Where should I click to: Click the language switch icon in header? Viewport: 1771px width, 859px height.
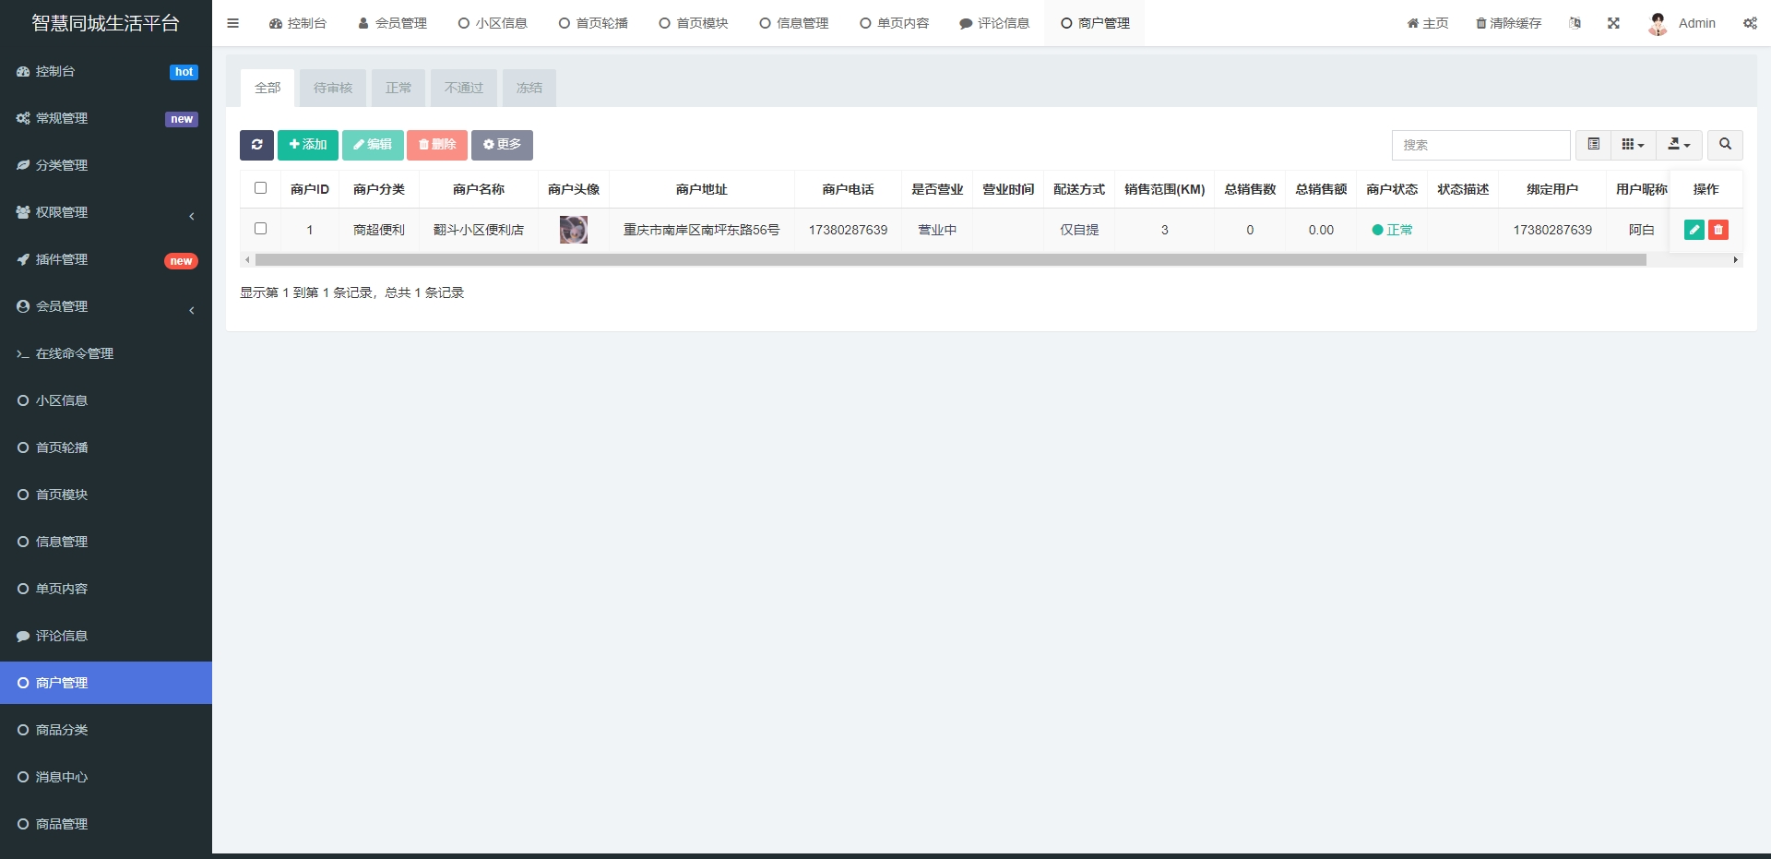tap(1575, 23)
